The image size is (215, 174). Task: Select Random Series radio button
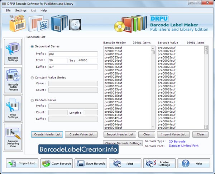click(x=32, y=101)
